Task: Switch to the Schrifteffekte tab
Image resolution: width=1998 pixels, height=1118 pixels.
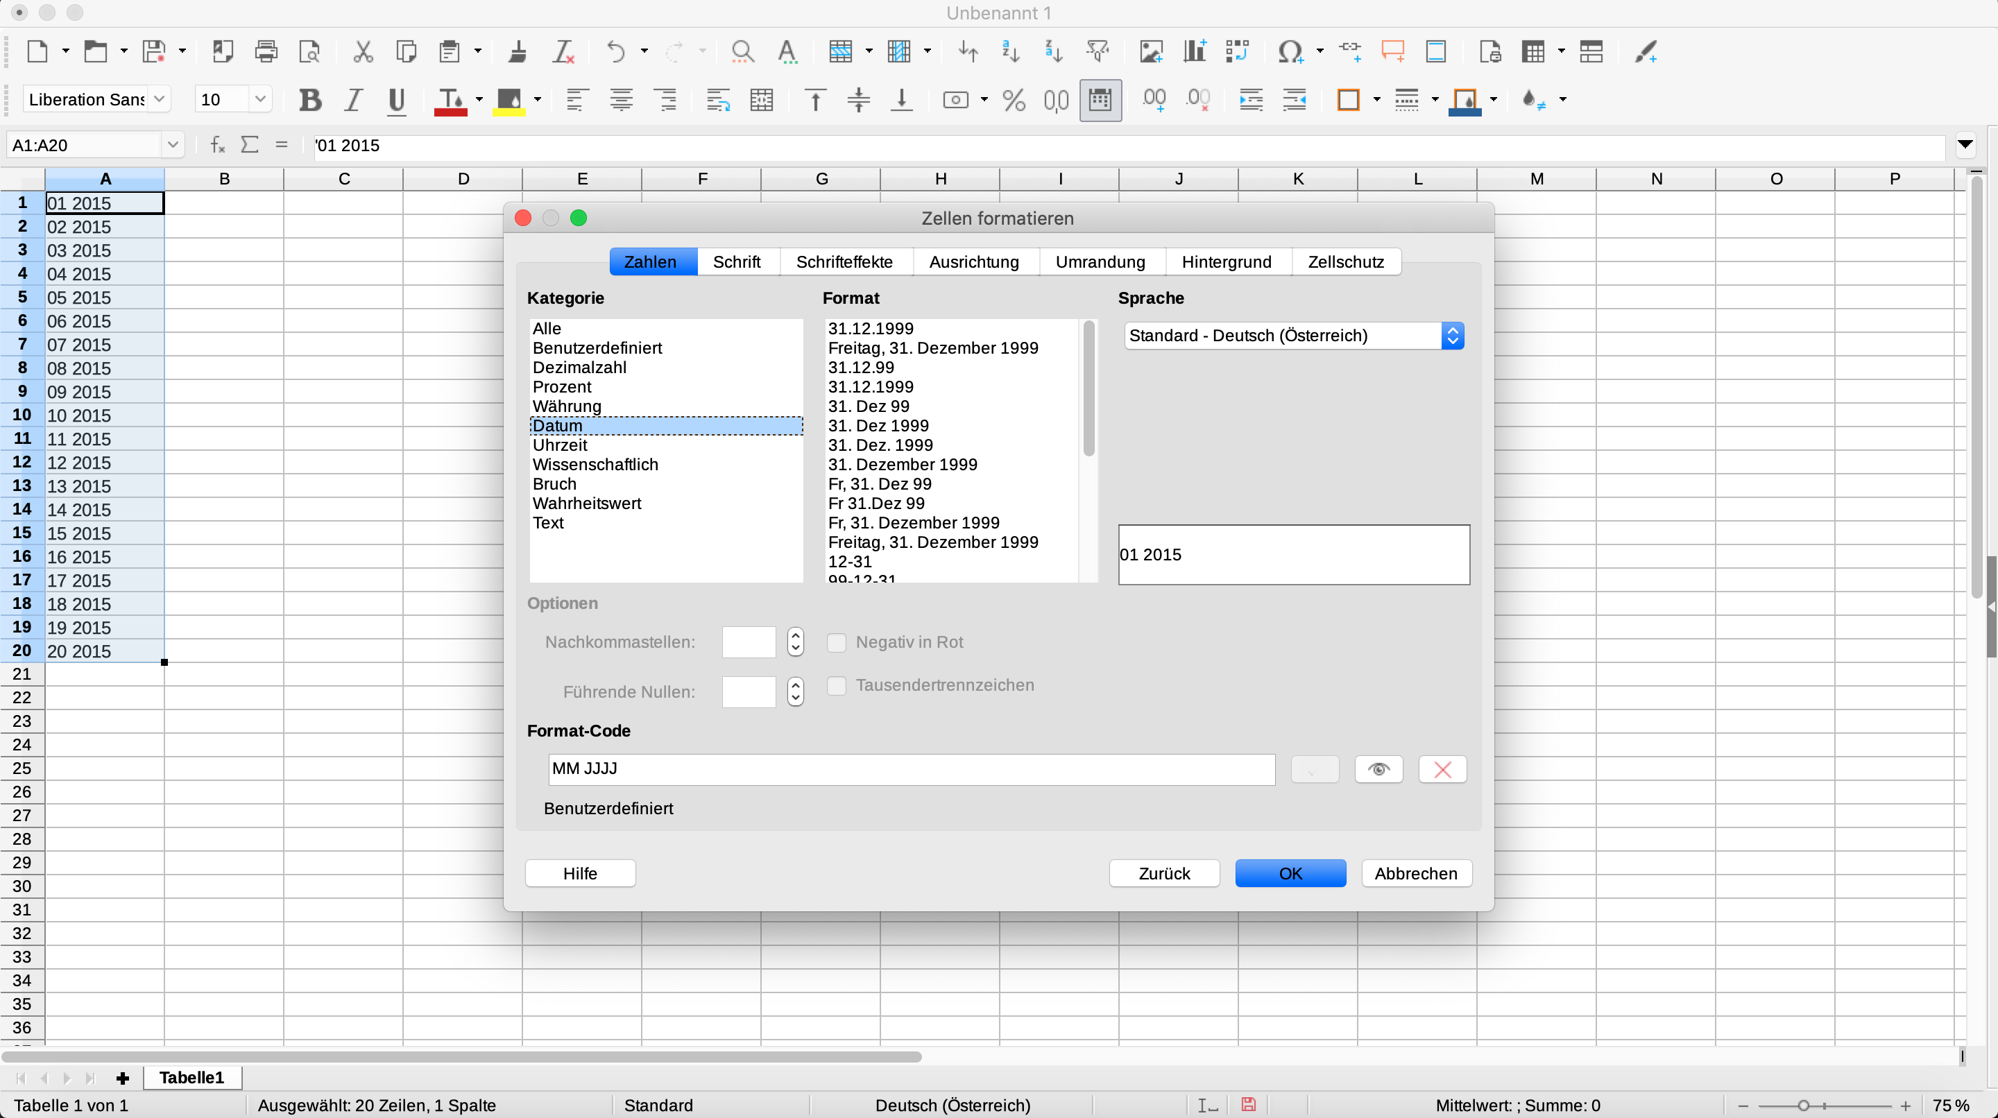Action: (844, 262)
